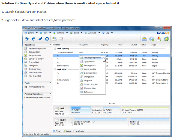Click the Undo arrow toolbar icon
The width and height of the screenshot is (177, 139).
(27, 39)
